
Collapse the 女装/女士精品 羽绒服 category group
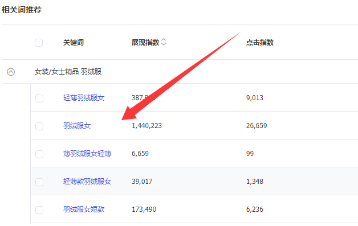(x=11, y=72)
